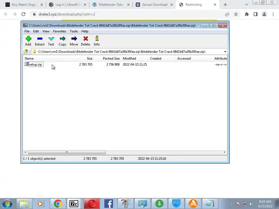Click the Chrome taskbar icon

[x=58, y=204]
